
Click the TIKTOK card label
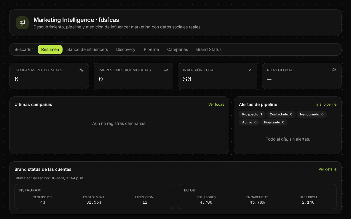coord(189,190)
